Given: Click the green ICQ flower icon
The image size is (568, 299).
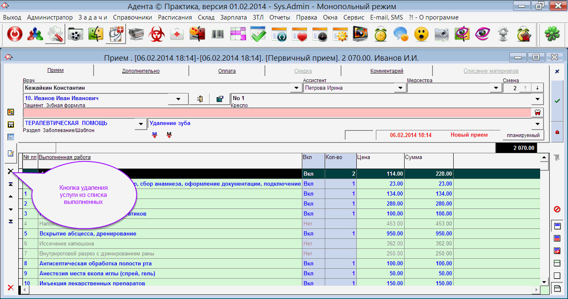Looking at the screenshot, I should pyautogui.click(x=552, y=34).
